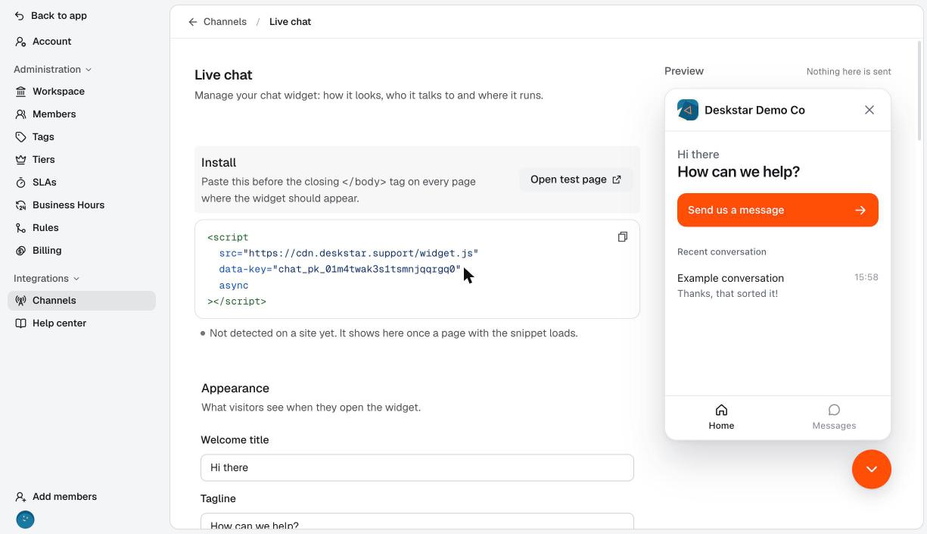The width and height of the screenshot is (927, 534).
Task: Click the Add members person-plus icon
Action: tap(20, 497)
